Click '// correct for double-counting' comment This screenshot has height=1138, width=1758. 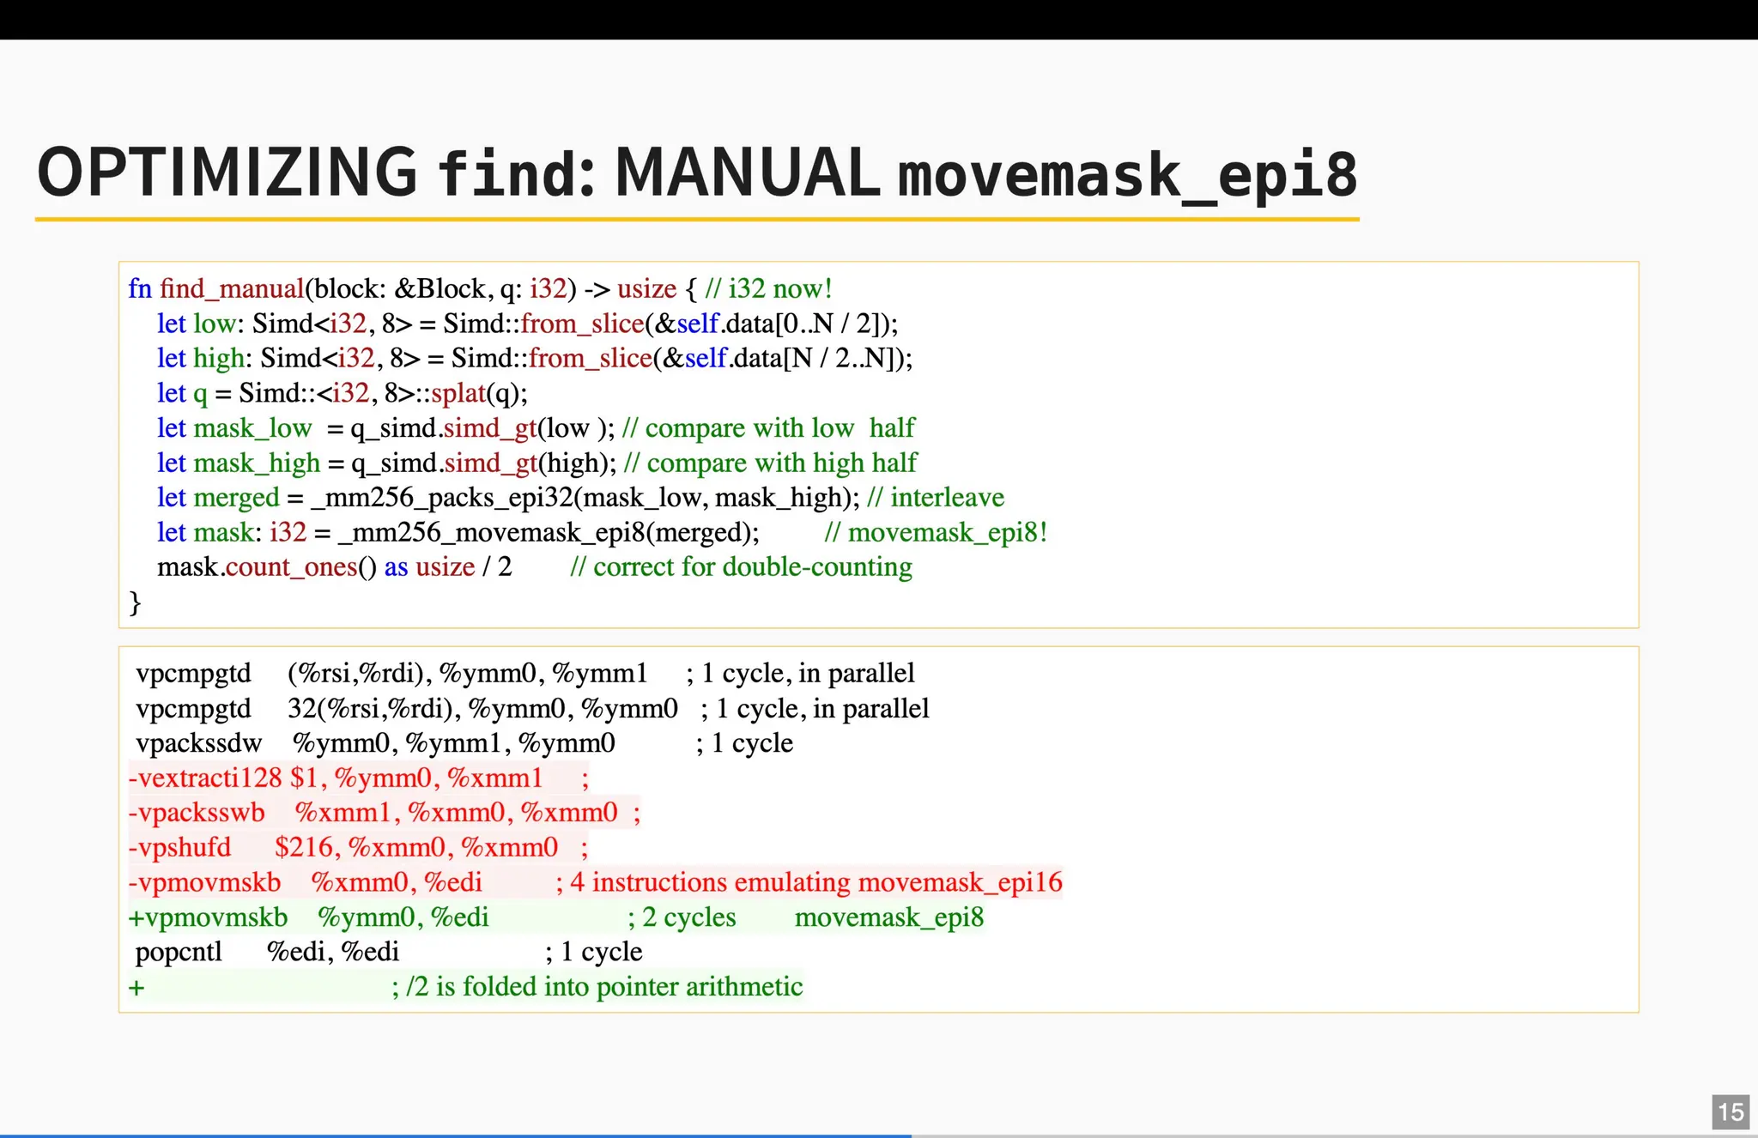click(741, 567)
